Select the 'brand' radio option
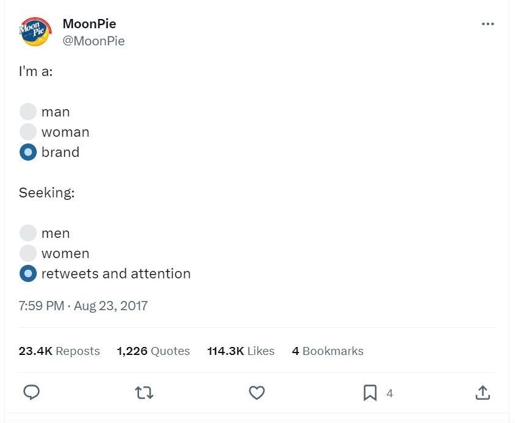 [28, 152]
